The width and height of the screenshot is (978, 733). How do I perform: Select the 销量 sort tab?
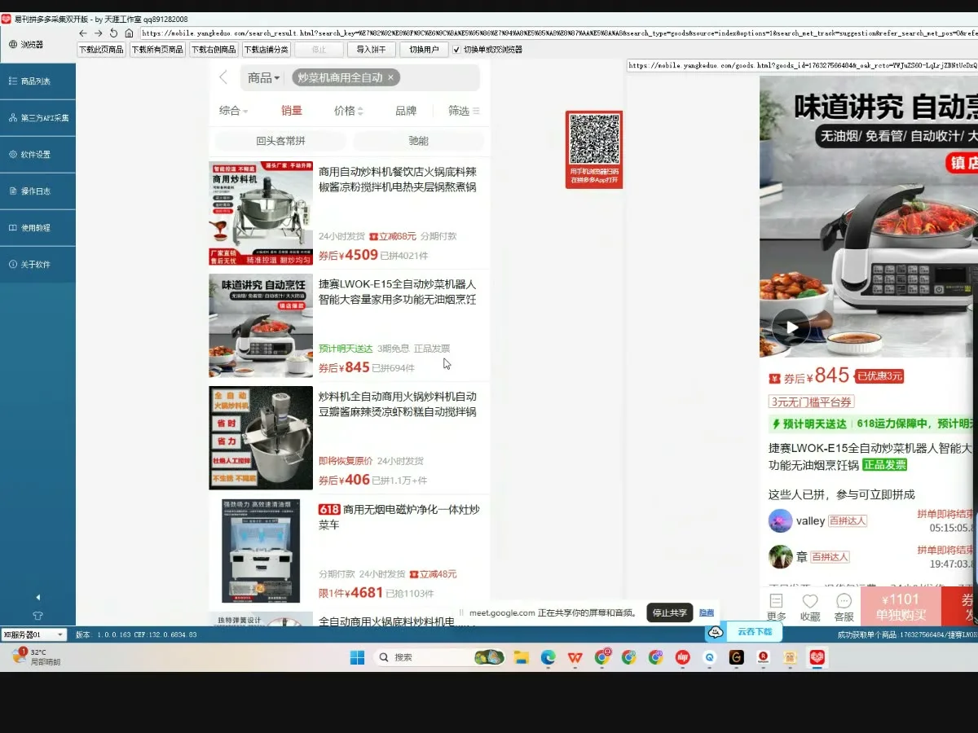pyautogui.click(x=292, y=111)
